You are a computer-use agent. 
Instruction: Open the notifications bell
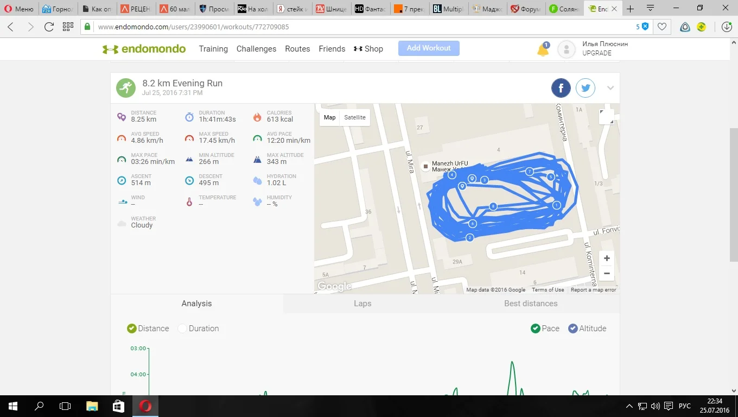coord(543,49)
